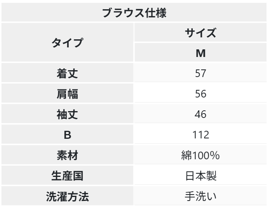The height and width of the screenshot is (207, 268).
Task: Select the value 112 cell
Action: pyautogui.click(x=200, y=135)
